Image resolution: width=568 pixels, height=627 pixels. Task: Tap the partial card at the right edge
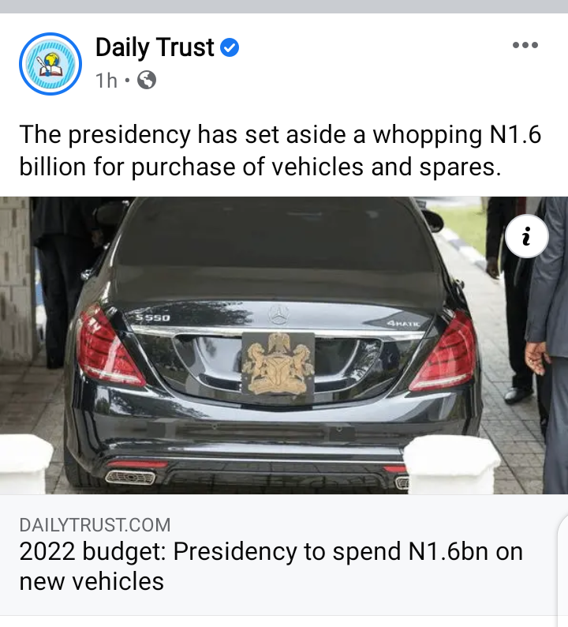[x=562, y=568]
